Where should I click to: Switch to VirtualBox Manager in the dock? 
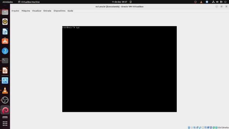[5, 80]
